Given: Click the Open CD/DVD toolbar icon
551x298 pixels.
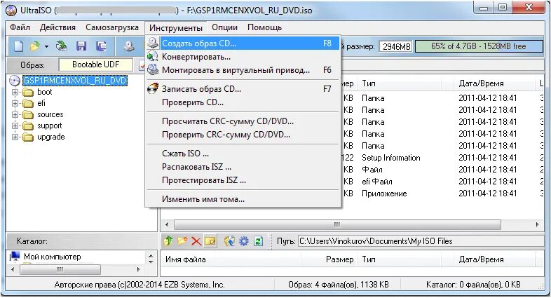Looking at the screenshot, I should [62, 46].
